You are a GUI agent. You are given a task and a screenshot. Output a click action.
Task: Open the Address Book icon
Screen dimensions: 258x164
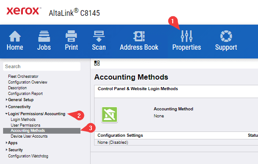pos(139,36)
